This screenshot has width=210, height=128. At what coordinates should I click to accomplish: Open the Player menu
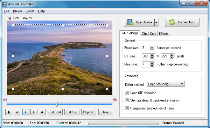[x=17, y=11]
